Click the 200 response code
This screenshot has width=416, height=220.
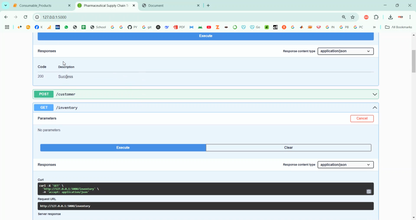coord(40,76)
